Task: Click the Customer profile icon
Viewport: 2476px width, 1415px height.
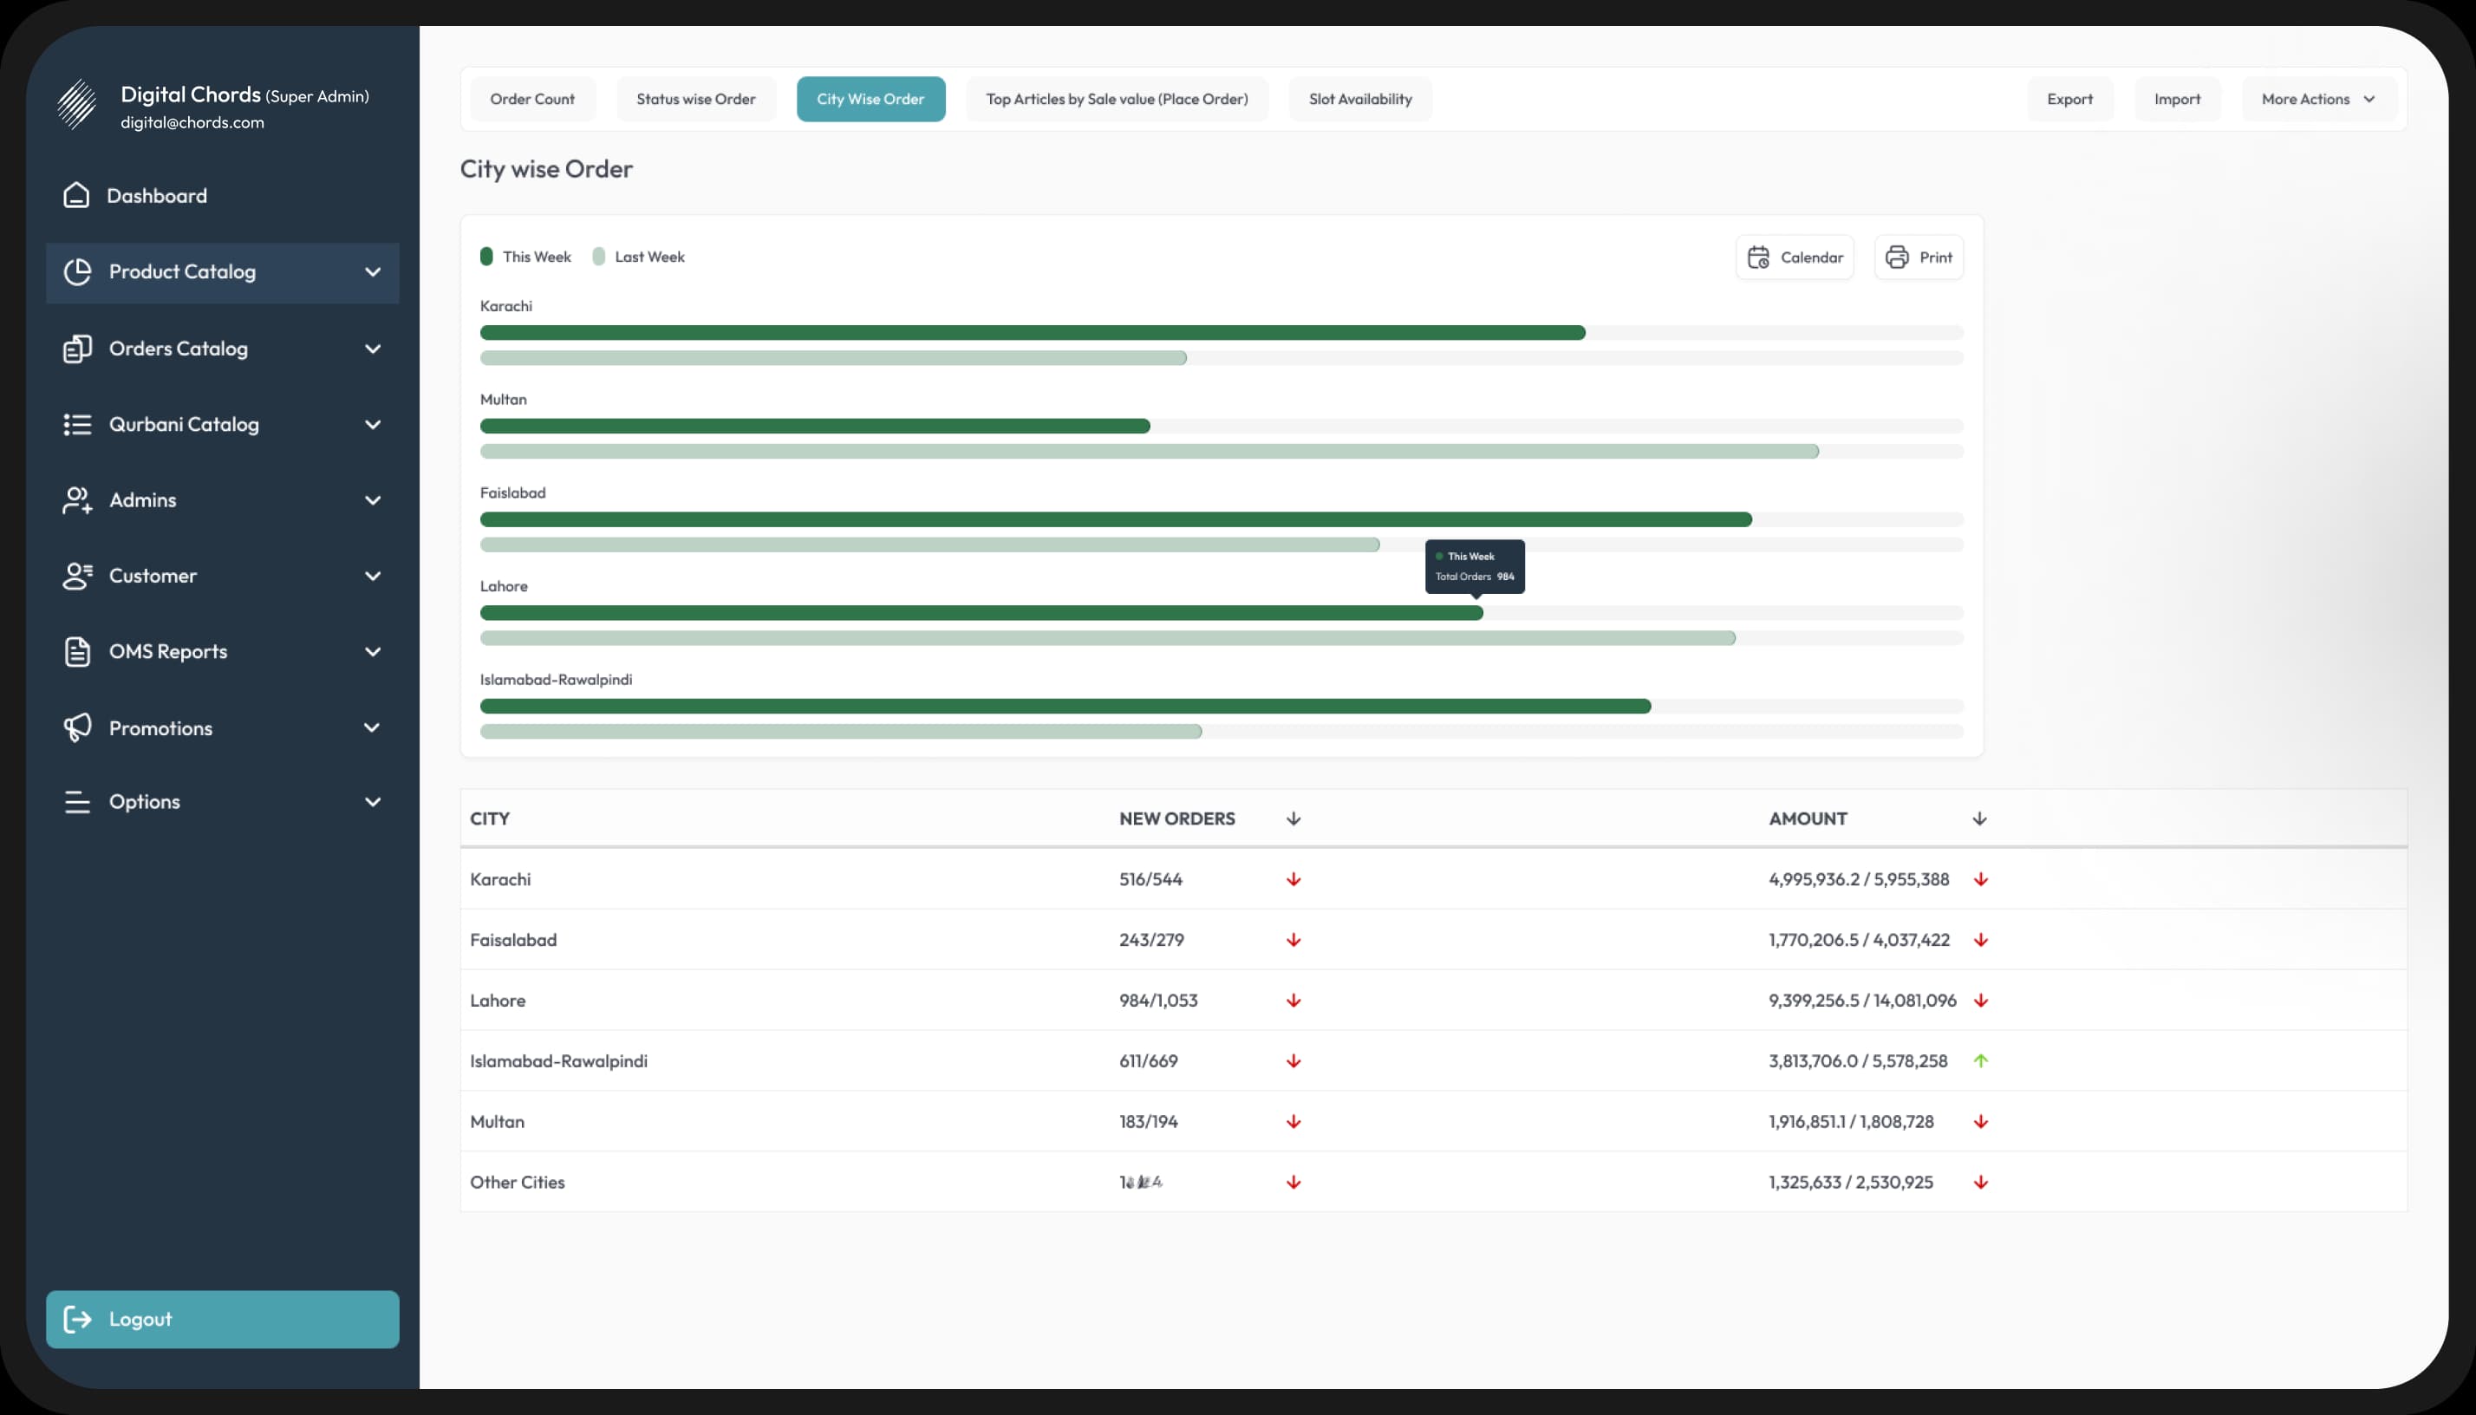Action: pyautogui.click(x=78, y=577)
